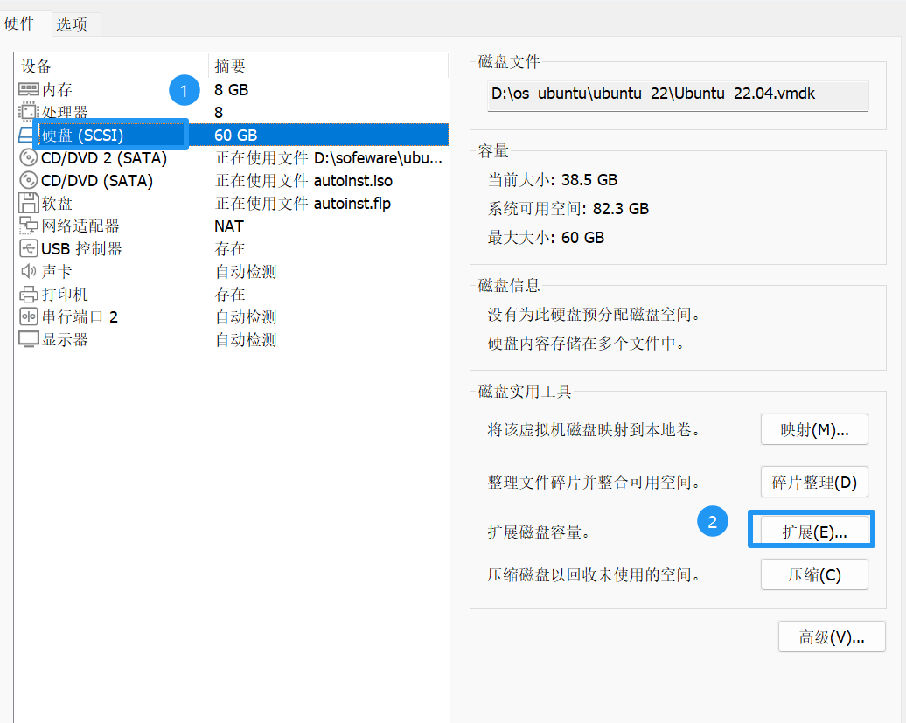Click 自动检测 in the 声卡 row
906x723 pixels.
(x=246, y=271)
